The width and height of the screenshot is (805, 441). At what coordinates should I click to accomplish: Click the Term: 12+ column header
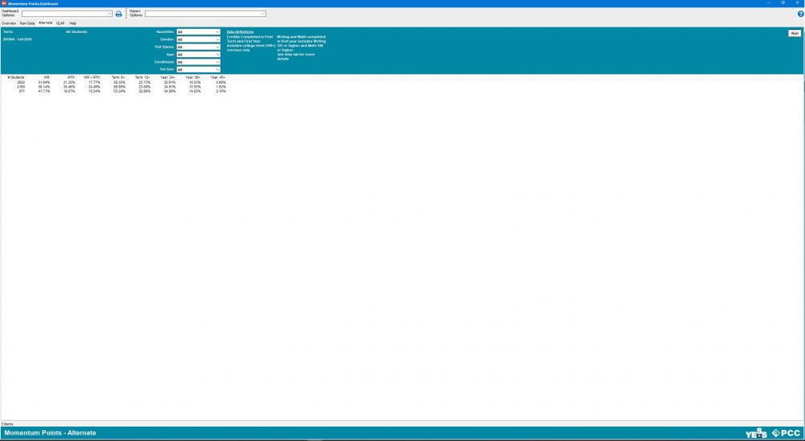click(x=142, y=77)
